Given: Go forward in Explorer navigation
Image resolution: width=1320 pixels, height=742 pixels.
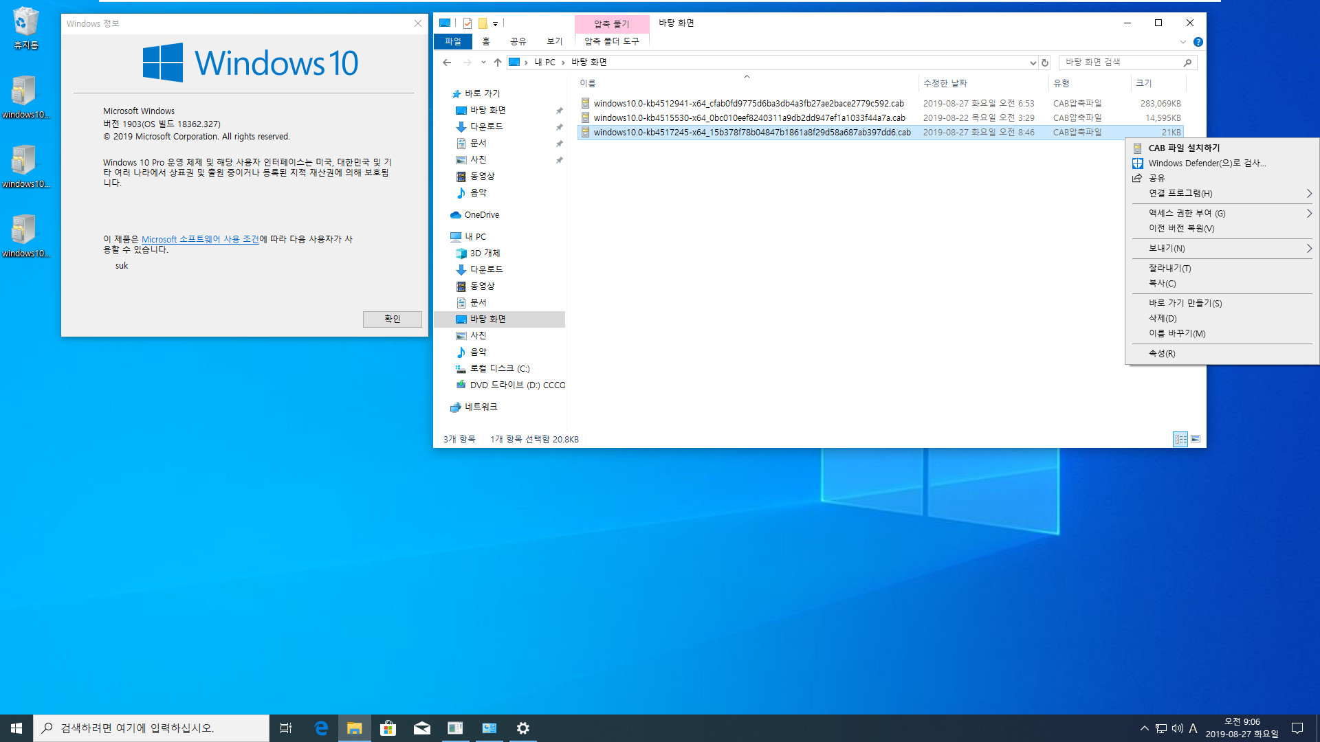Looking at the screenshot, I should [x=467, y=63].
